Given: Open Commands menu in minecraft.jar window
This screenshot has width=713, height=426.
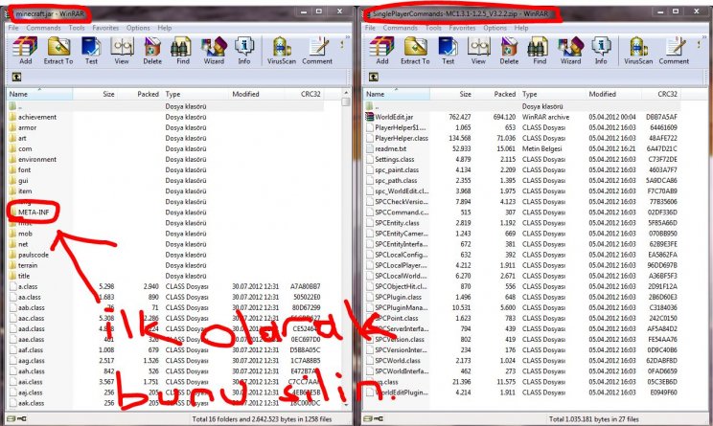Looking at the screenshot, I should (x=43, y=28).
